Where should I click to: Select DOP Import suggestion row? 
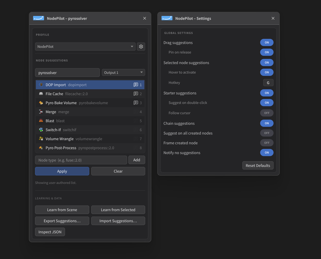[x=90, y=85]
